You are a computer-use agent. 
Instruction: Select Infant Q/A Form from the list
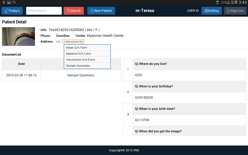87,48
